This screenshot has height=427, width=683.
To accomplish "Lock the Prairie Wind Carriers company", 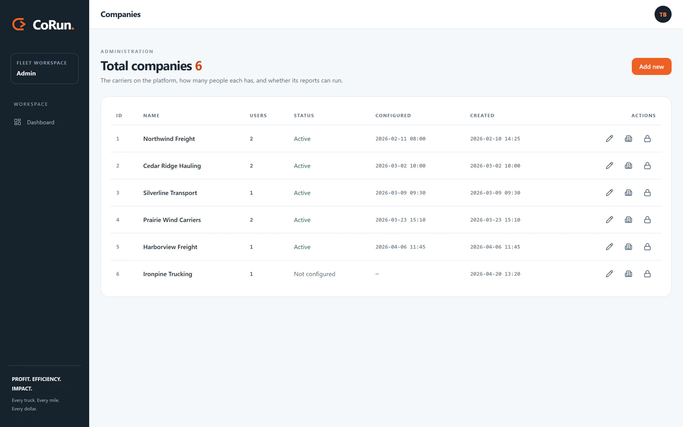I will (647, 220).
